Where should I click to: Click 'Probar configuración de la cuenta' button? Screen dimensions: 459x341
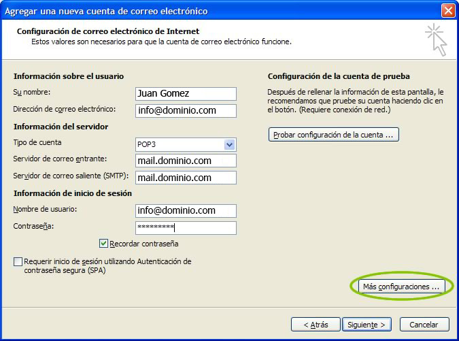pyautogui.click(x=333, y=135)
